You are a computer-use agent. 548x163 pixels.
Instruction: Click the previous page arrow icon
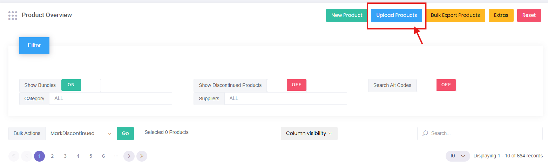click(27, 156)
